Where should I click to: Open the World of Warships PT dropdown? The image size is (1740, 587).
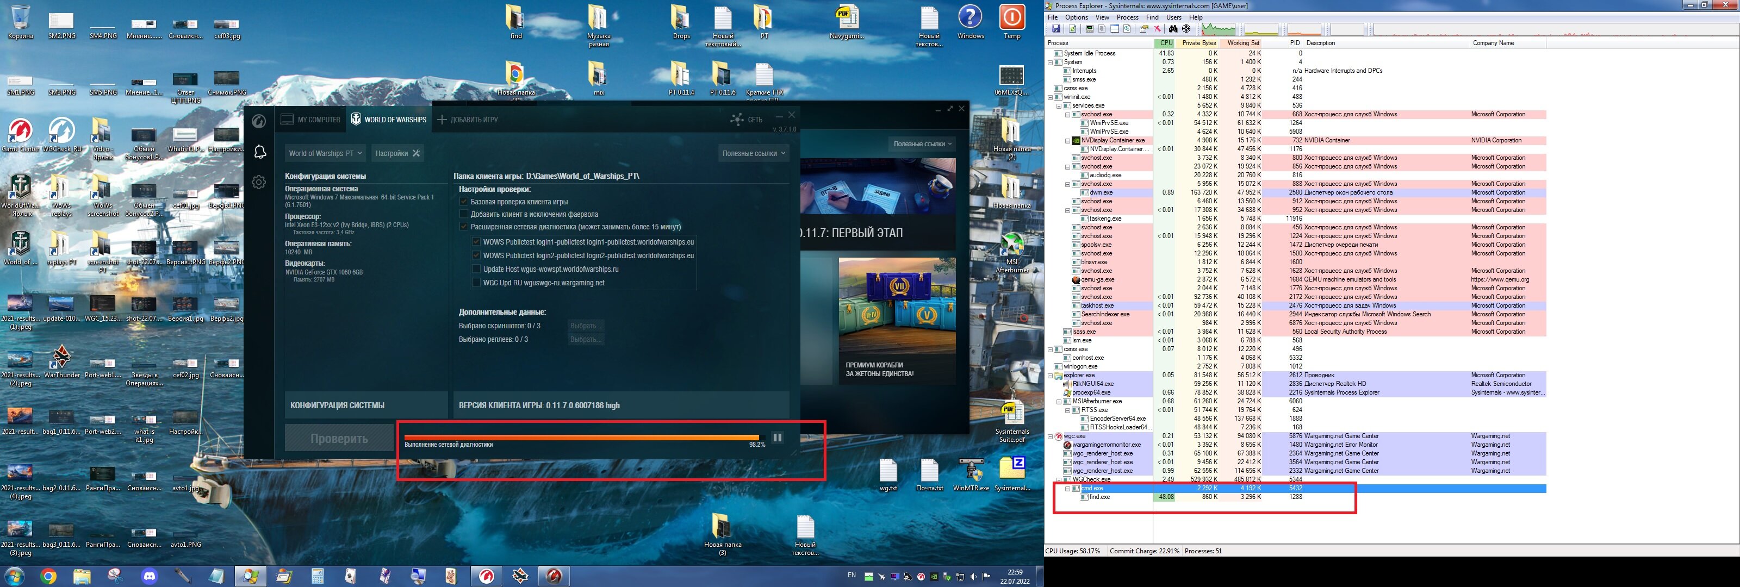click(x=326, y=153)
